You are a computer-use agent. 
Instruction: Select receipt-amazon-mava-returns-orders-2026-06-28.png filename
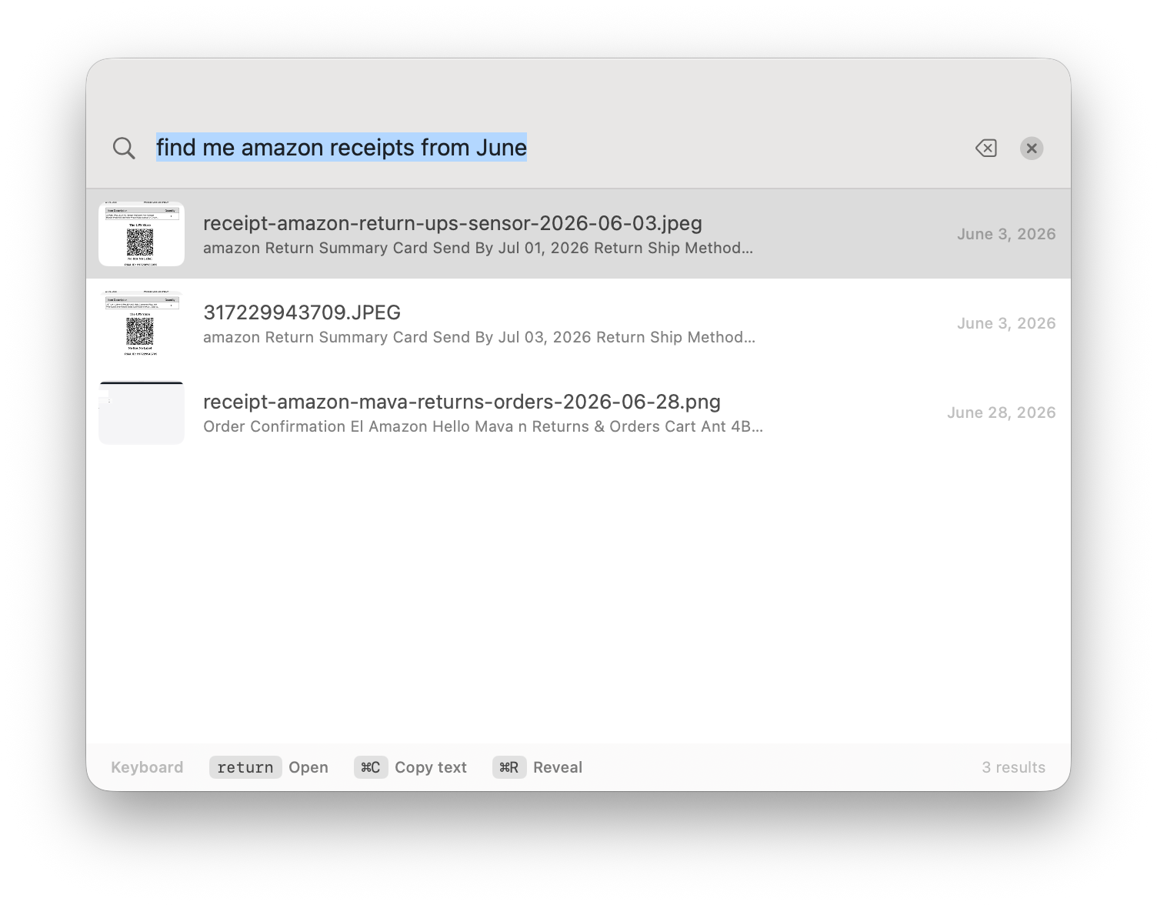click(462, 402)
